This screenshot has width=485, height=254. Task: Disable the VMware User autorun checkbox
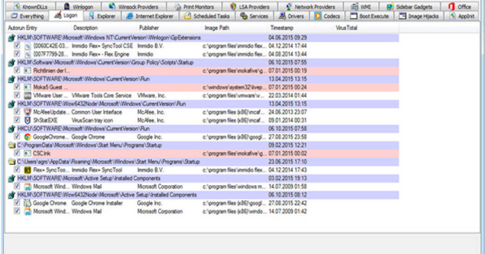click(17, 96)
